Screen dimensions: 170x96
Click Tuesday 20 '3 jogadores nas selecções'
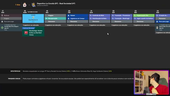coord(75,25)
